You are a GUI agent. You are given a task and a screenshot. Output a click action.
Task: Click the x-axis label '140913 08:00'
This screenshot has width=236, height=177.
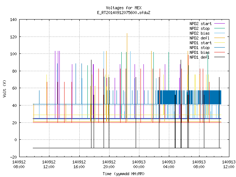click(x=199, y=164)
